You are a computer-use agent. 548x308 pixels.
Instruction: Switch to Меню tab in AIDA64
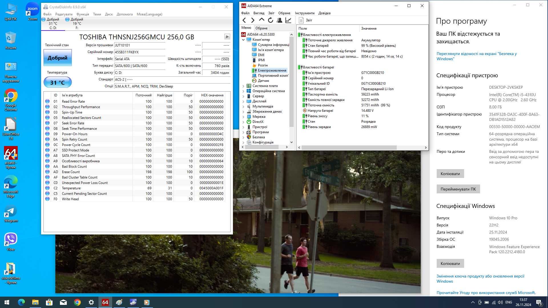246,28
